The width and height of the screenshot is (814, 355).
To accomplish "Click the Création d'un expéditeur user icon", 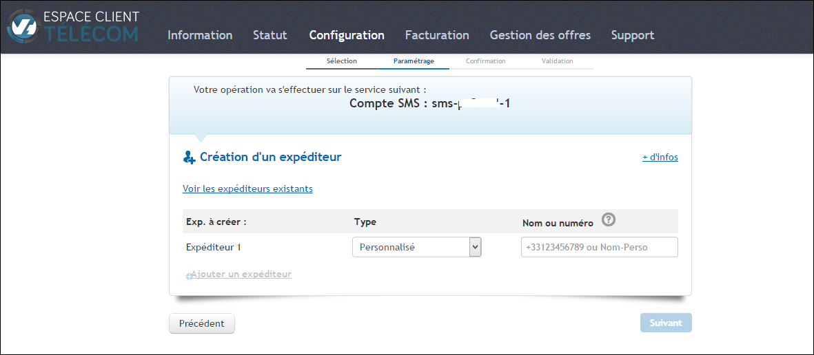I will click(189, 157).
